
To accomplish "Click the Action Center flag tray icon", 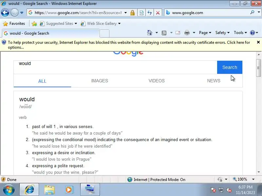I will coord(213,190).
